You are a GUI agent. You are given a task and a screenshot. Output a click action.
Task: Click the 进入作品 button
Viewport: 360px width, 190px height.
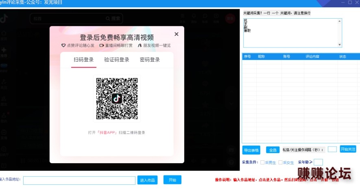147,180
